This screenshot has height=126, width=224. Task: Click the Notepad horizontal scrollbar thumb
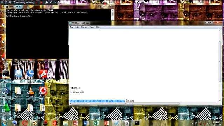126,104
